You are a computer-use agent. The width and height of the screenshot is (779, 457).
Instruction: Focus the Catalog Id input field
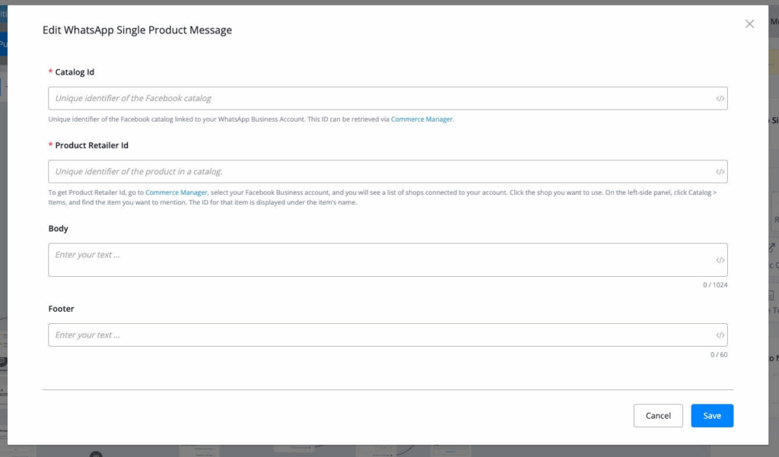click(380, 99)
